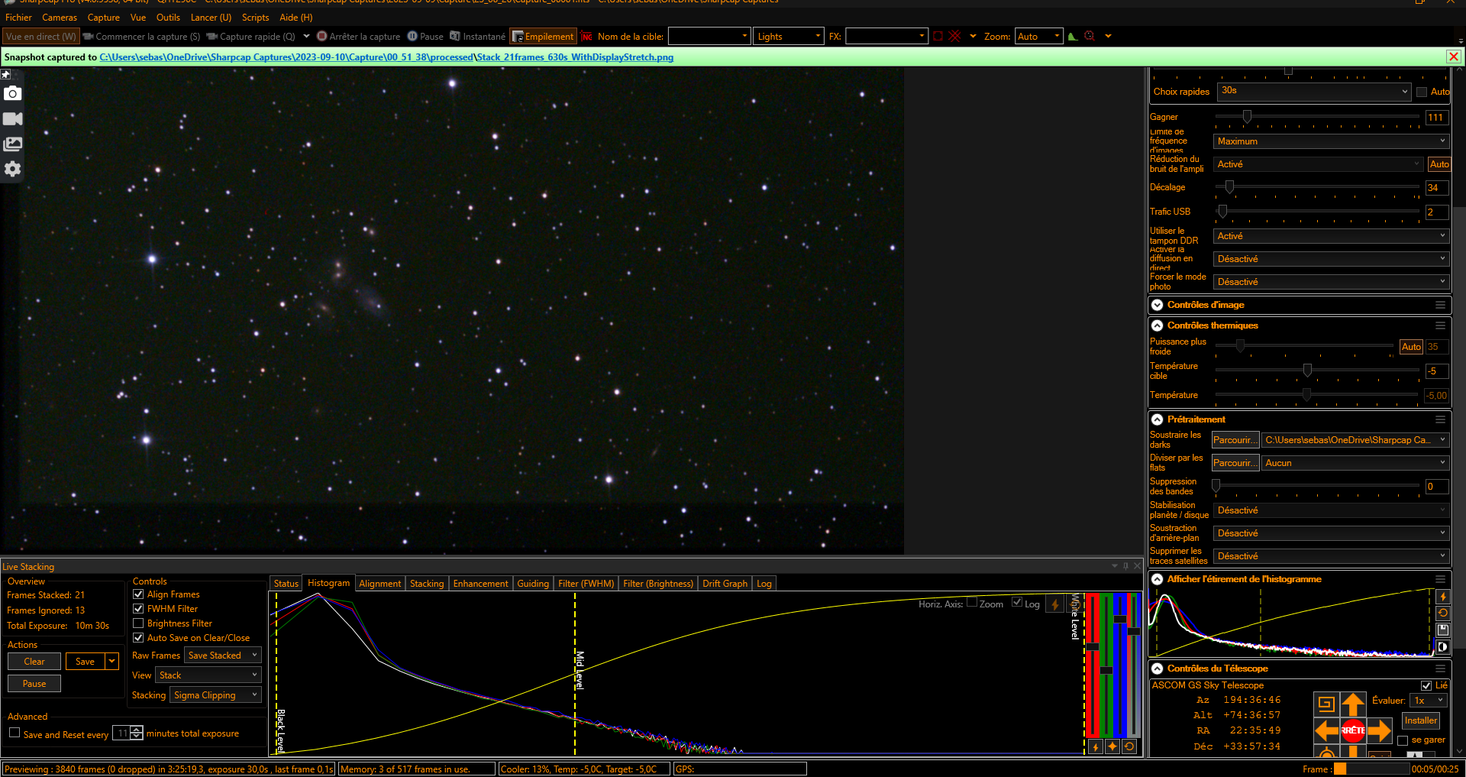Click the red telescope stop button
1466x777 pixels.
pyautogui.click(x=1353, y=730)
